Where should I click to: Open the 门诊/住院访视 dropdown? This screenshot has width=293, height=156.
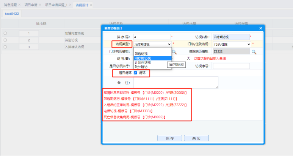tap(232, 44)
